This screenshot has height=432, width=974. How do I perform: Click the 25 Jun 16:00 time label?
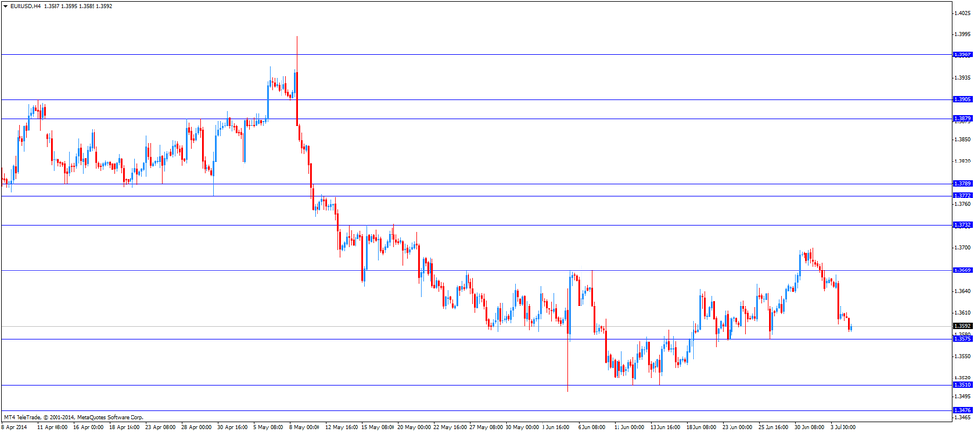[773, 428]
